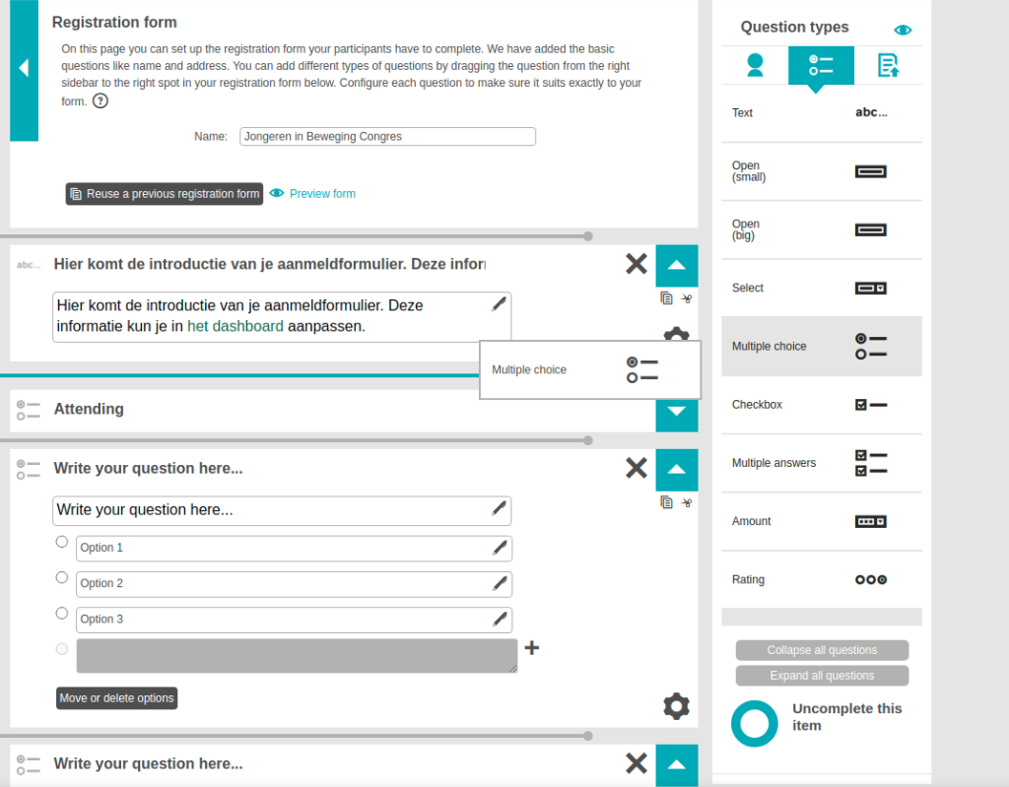
Task: Choose the Amount question type icon
Action: tap(871, 521)
